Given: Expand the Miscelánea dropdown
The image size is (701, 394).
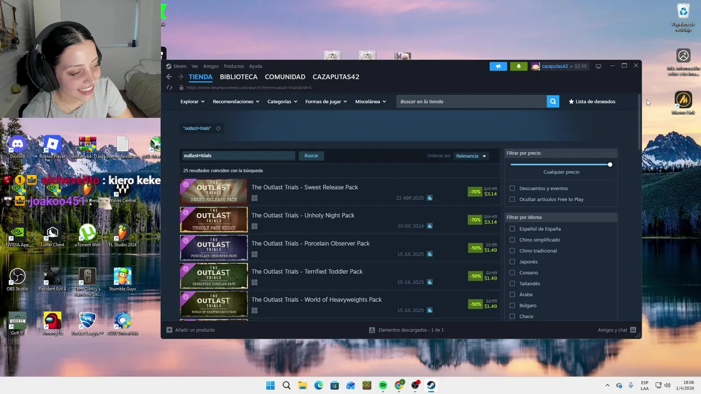Looking at the screenshot, I should pos(370,101).
